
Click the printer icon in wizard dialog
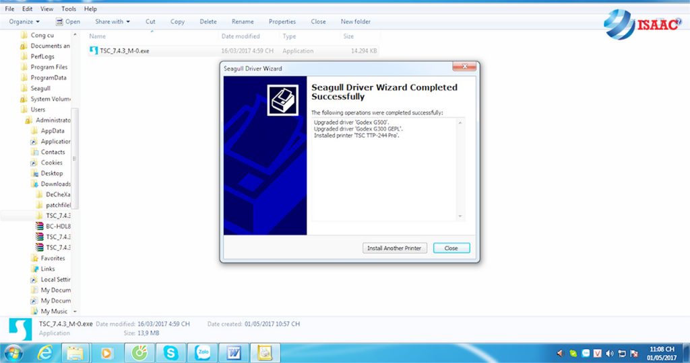(283, 101)
